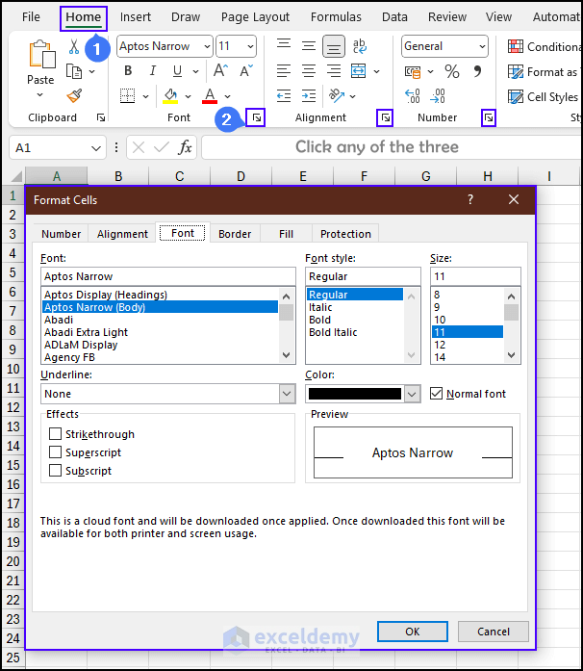
Task: Click the dialog Help question mark
Action: (x=470, y=199)
